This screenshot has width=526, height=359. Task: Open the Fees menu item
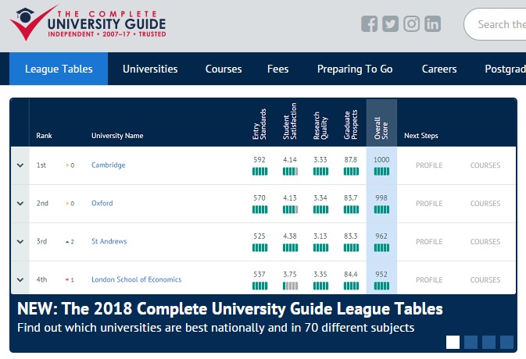[x=277, y=69]
